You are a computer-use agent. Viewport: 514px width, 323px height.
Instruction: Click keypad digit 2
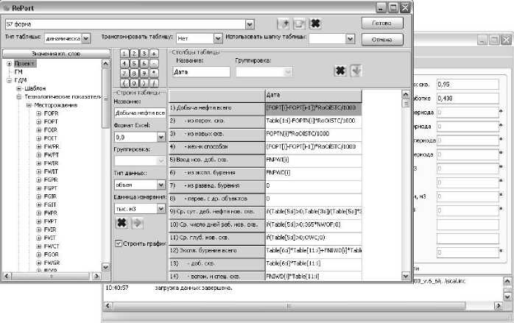[x=135, y=54]
